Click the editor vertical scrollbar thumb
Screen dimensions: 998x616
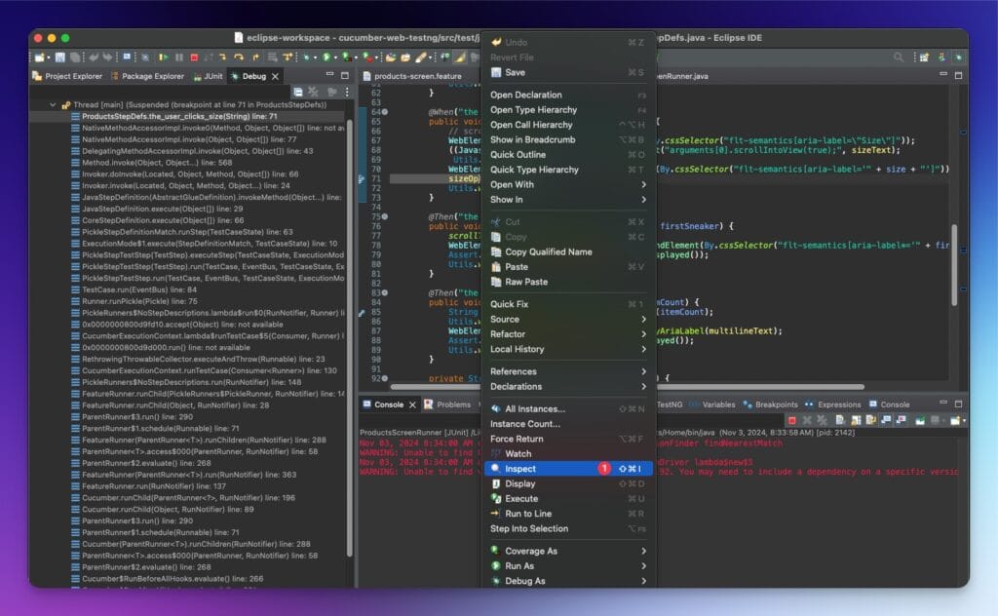[954, 265]
